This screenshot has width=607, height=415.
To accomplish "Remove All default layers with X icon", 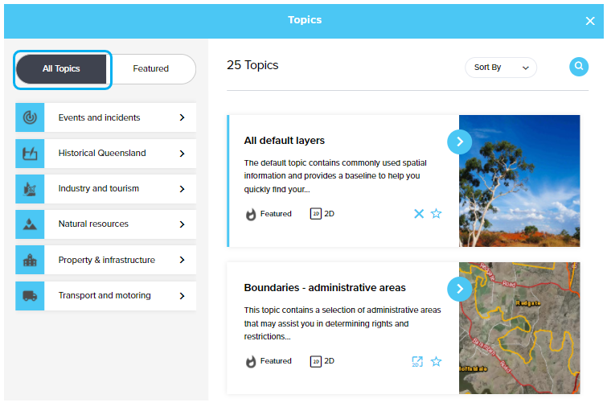I will coord(419,214).
